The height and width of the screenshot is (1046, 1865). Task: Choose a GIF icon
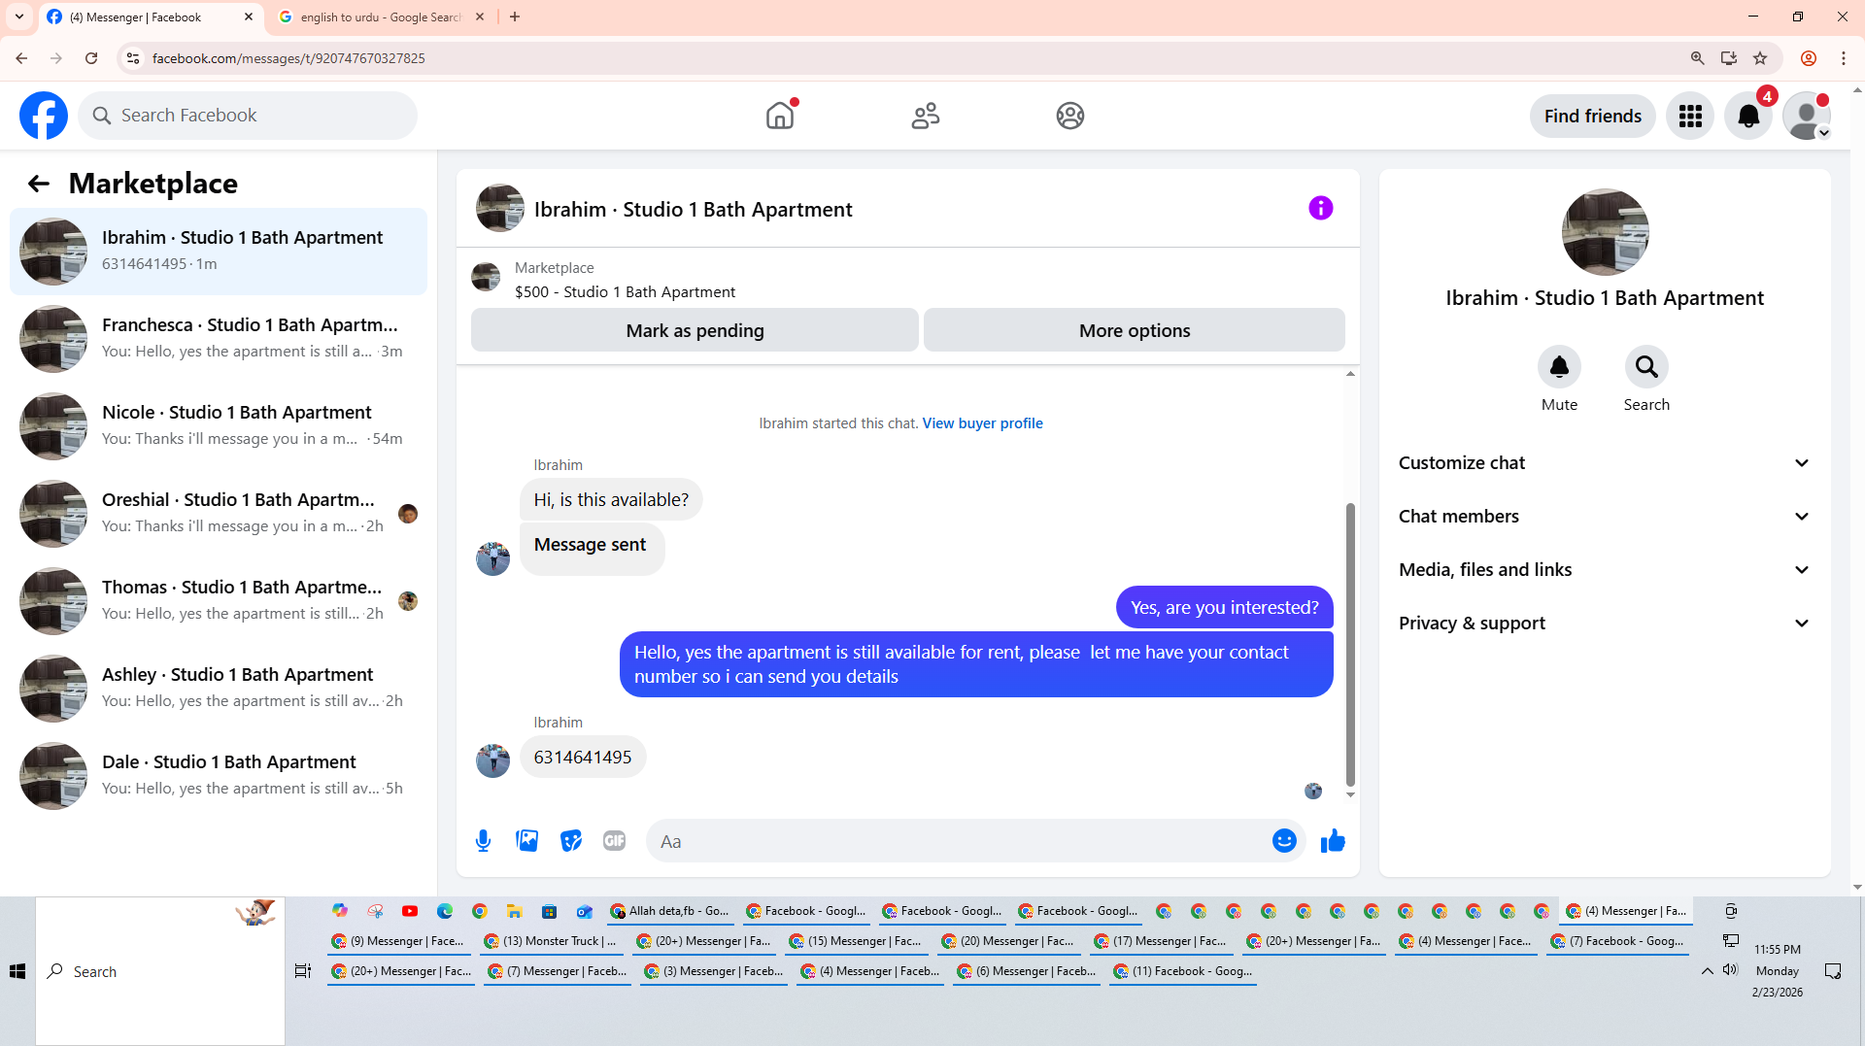615,841
